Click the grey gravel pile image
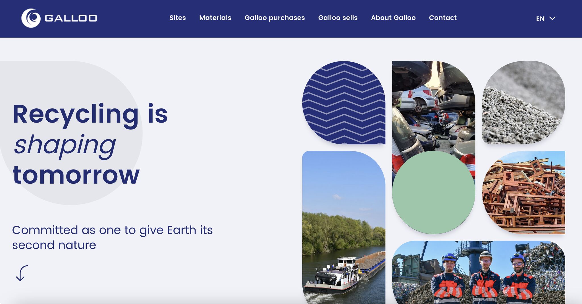582x304 pixels. pyautogui.click(x=523, y=102)
